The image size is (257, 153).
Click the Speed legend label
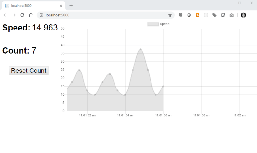pyautogui.click(x=165, y=24)
